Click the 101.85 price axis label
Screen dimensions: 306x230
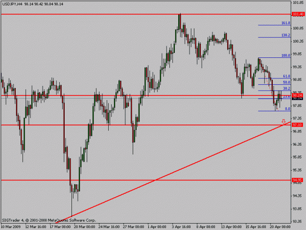point(298,3)
